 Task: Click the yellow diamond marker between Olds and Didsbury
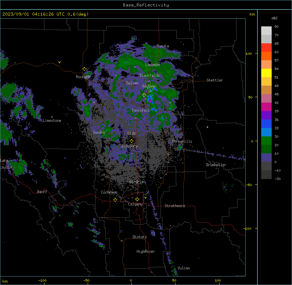pyautogui.click(x=132, y=141)
